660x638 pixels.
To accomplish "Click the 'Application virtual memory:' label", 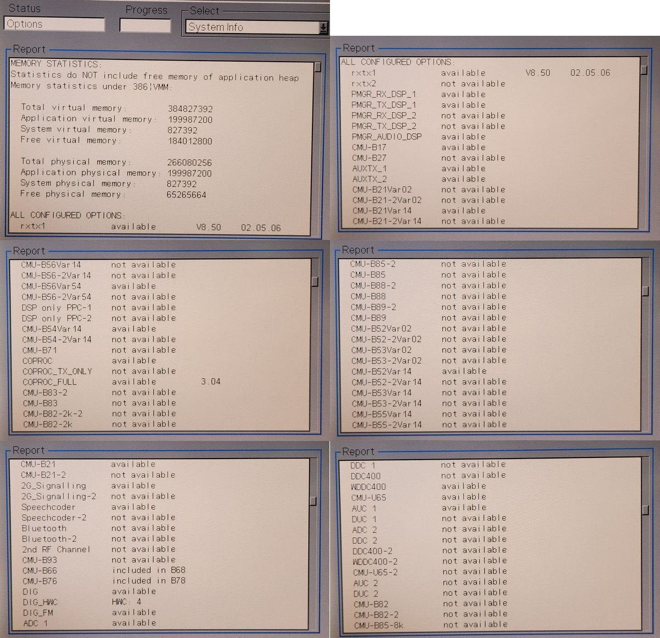I will click(x=89, y=119).
